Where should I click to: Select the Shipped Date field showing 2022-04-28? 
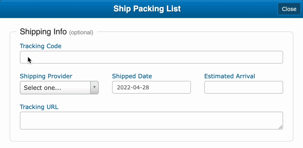click(151, 87)
